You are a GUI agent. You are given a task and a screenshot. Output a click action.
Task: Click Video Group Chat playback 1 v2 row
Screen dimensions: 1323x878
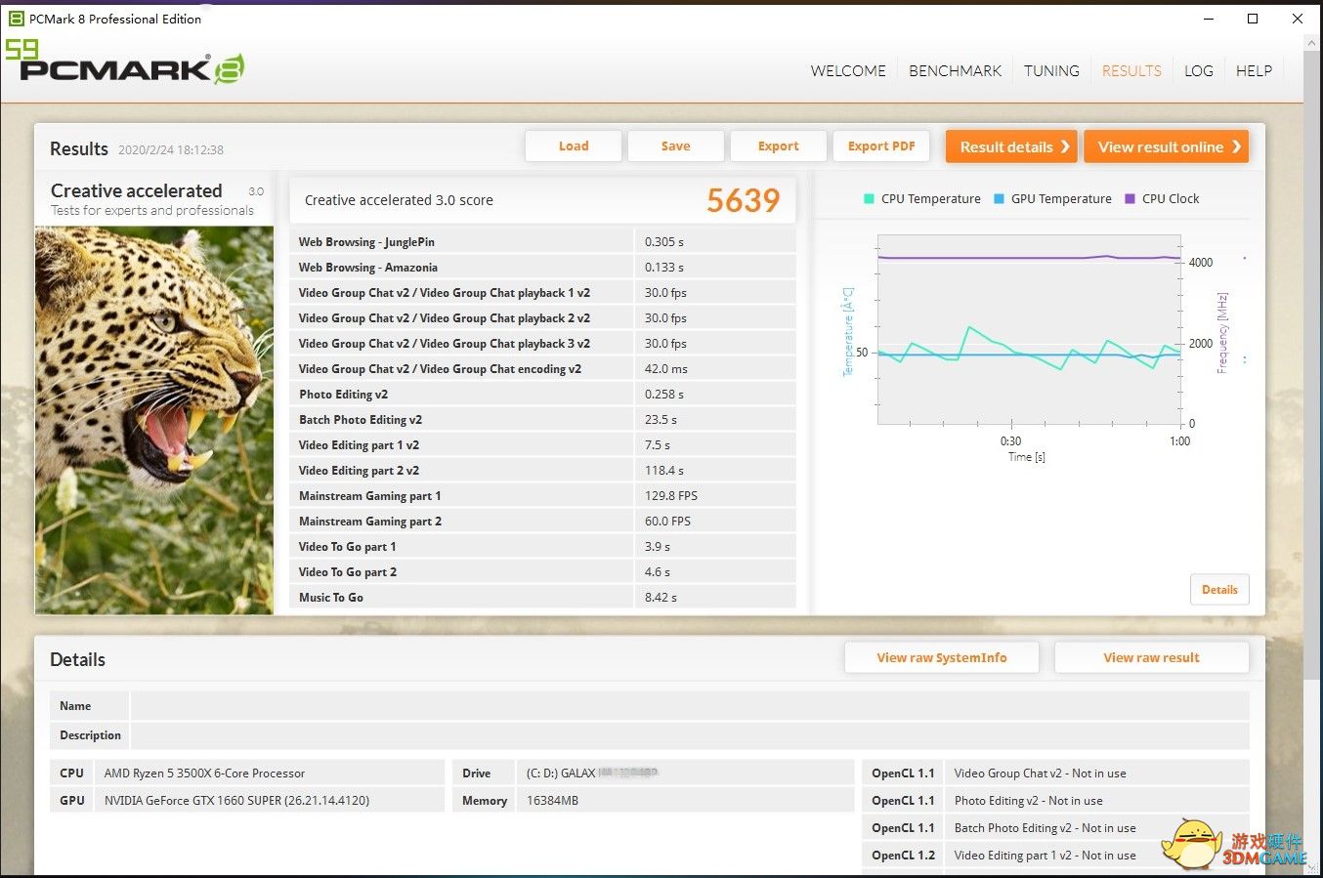pos(542,292)
